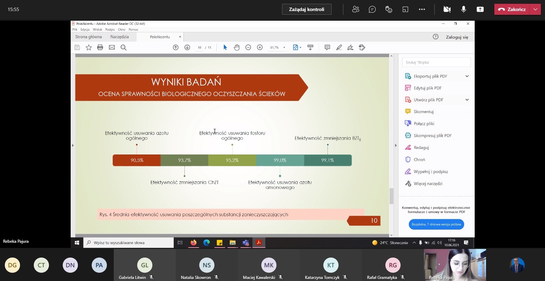
Task: Click Zażądaj kontroli button
Action: (306, 9)
